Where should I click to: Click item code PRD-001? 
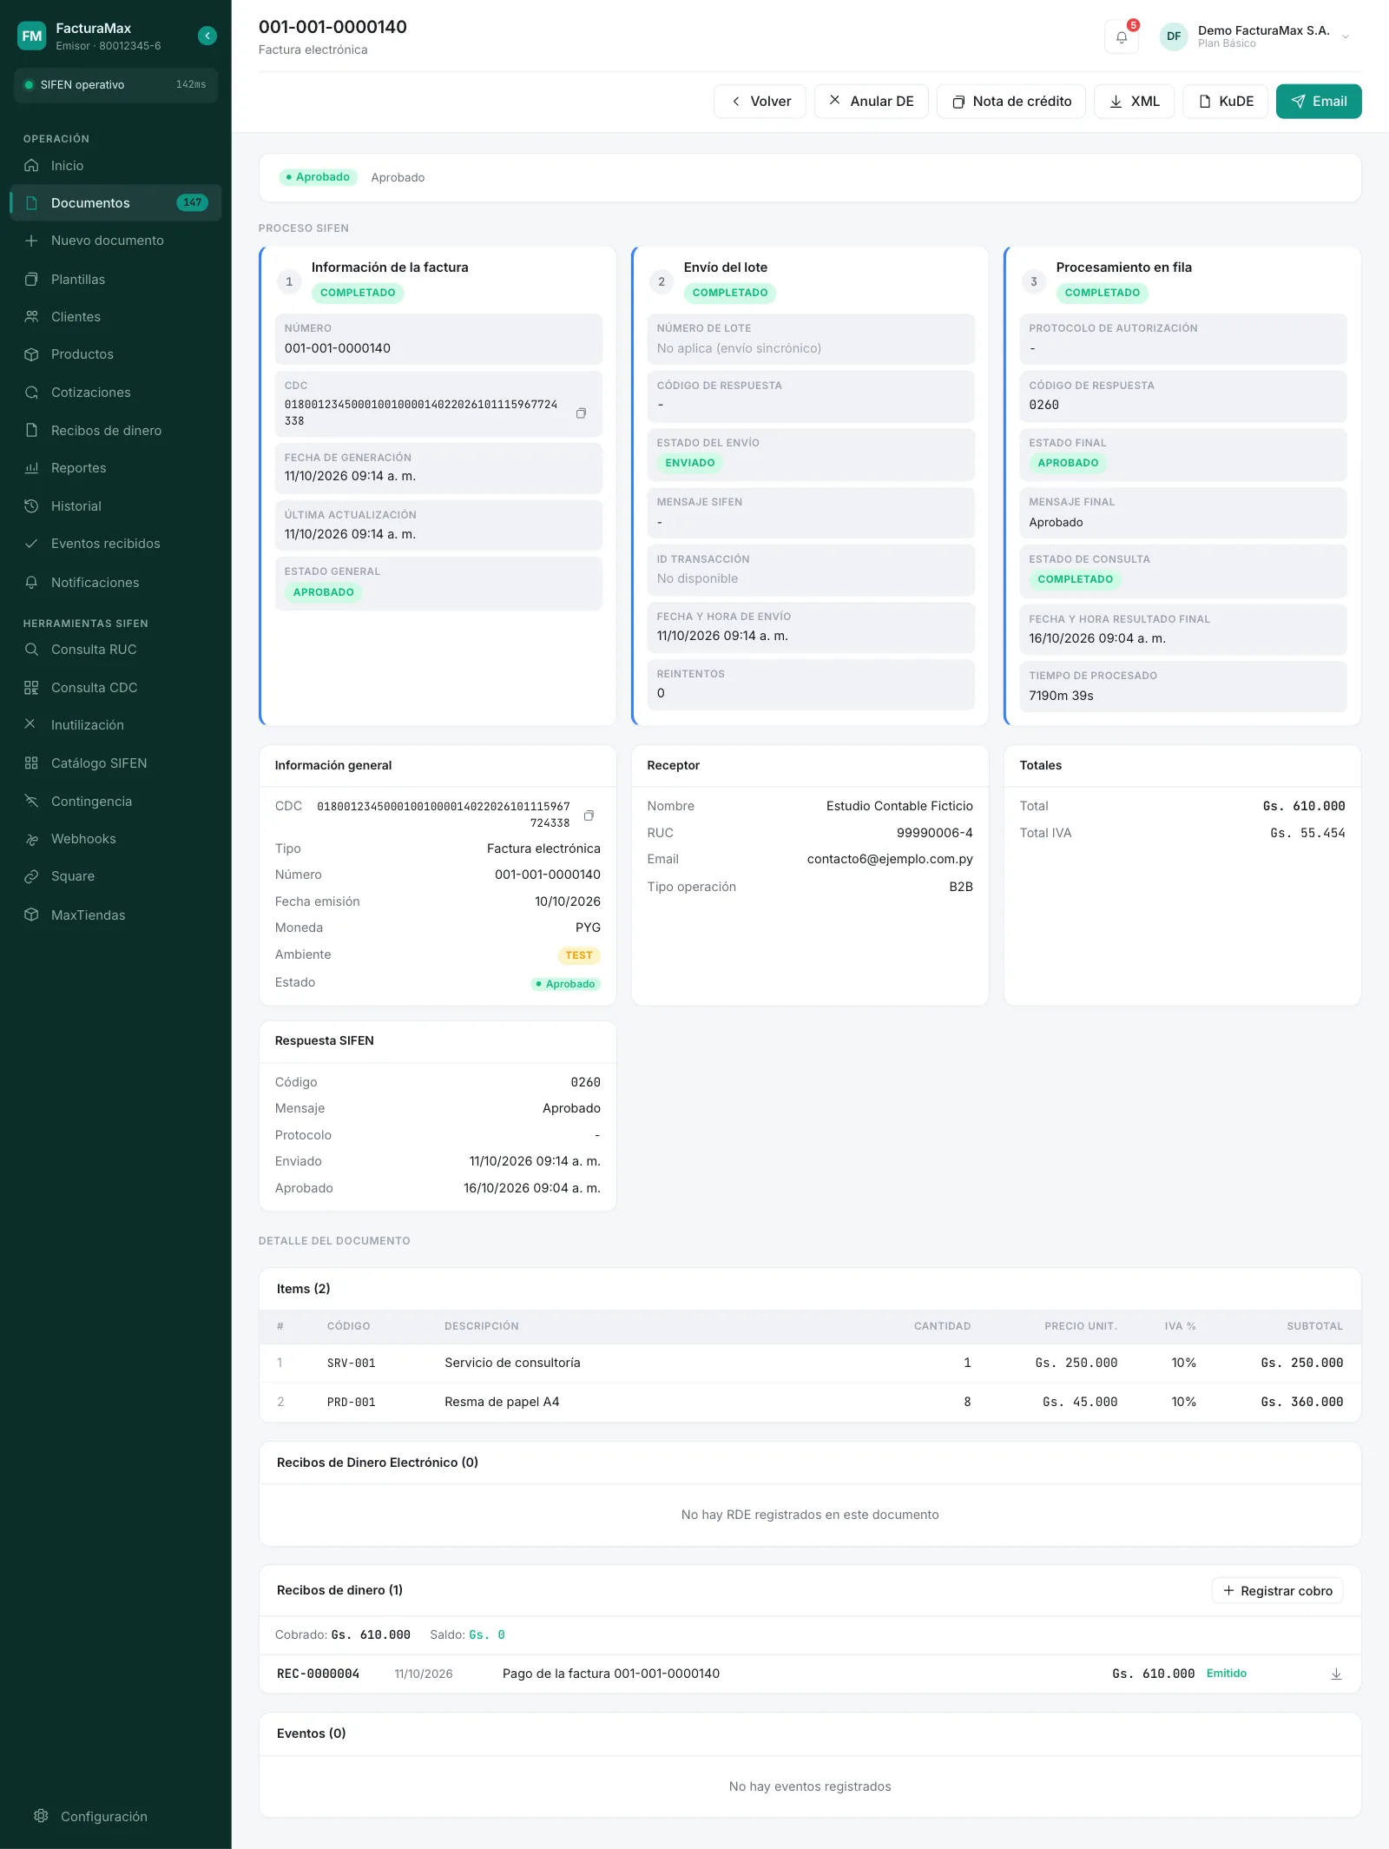coord(351,1403)
